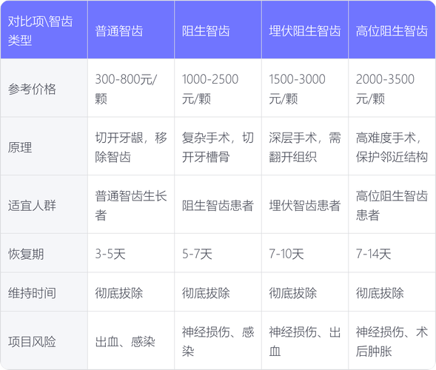The image size is (436, 370).
Task: Click the "5-7天" recovery cell
Action: (218, 253)
